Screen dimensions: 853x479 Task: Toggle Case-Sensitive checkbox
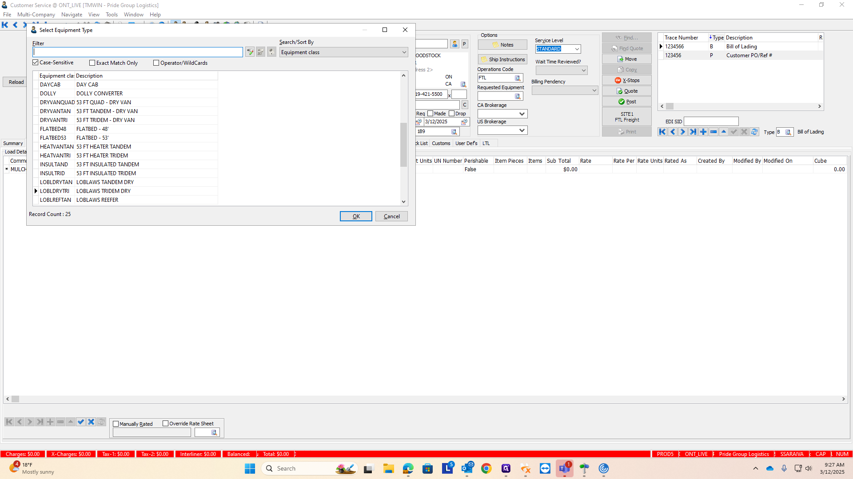point(36,63)
